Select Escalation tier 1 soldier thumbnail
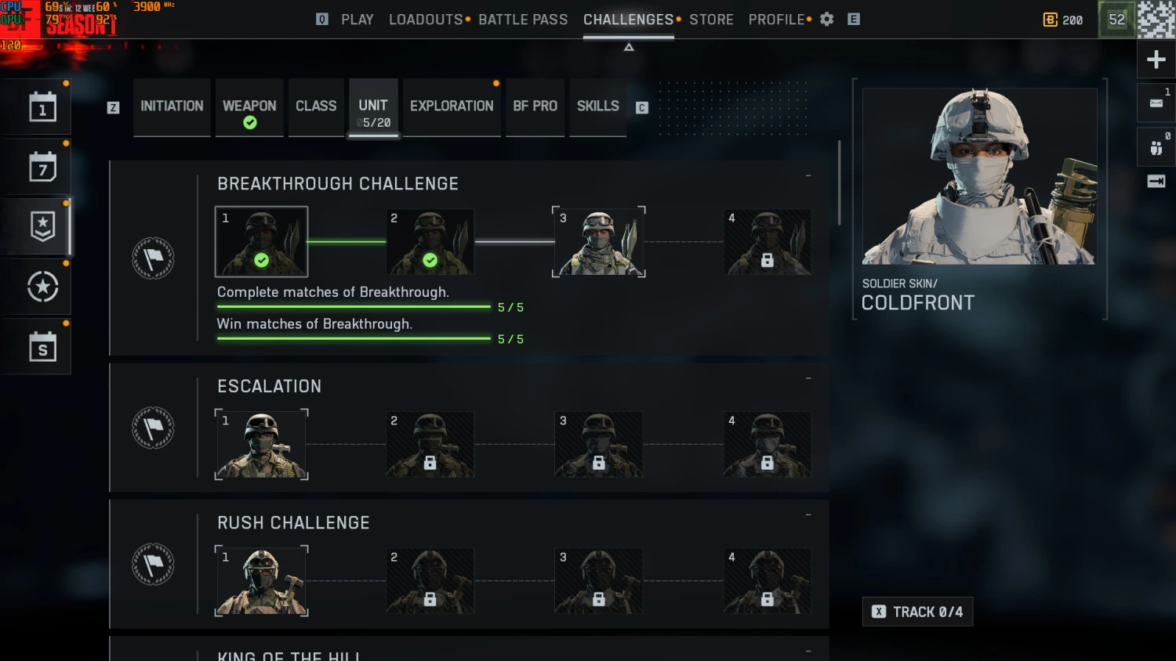Image resolution: width=1176 pixels, height=661 pixels. (x=262, y=444)
